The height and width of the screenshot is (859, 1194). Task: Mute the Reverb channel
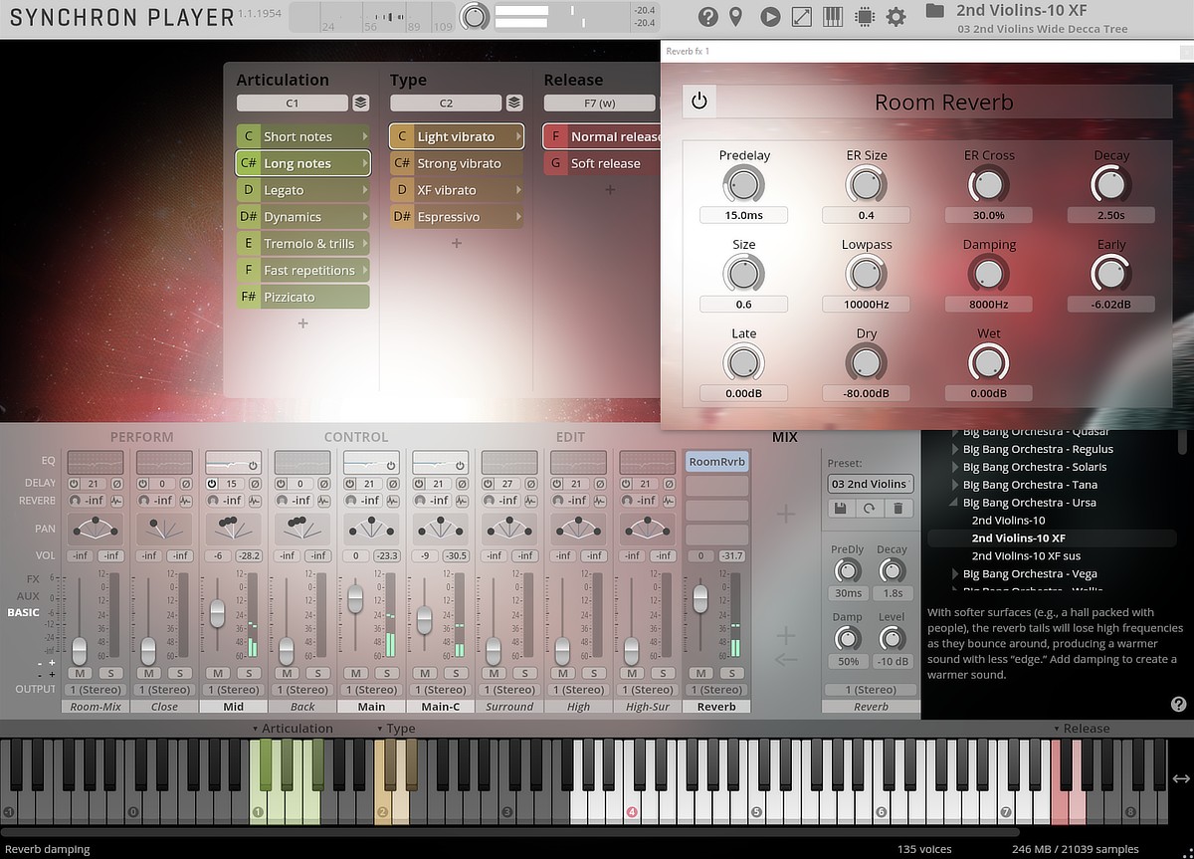click(701, 674)
